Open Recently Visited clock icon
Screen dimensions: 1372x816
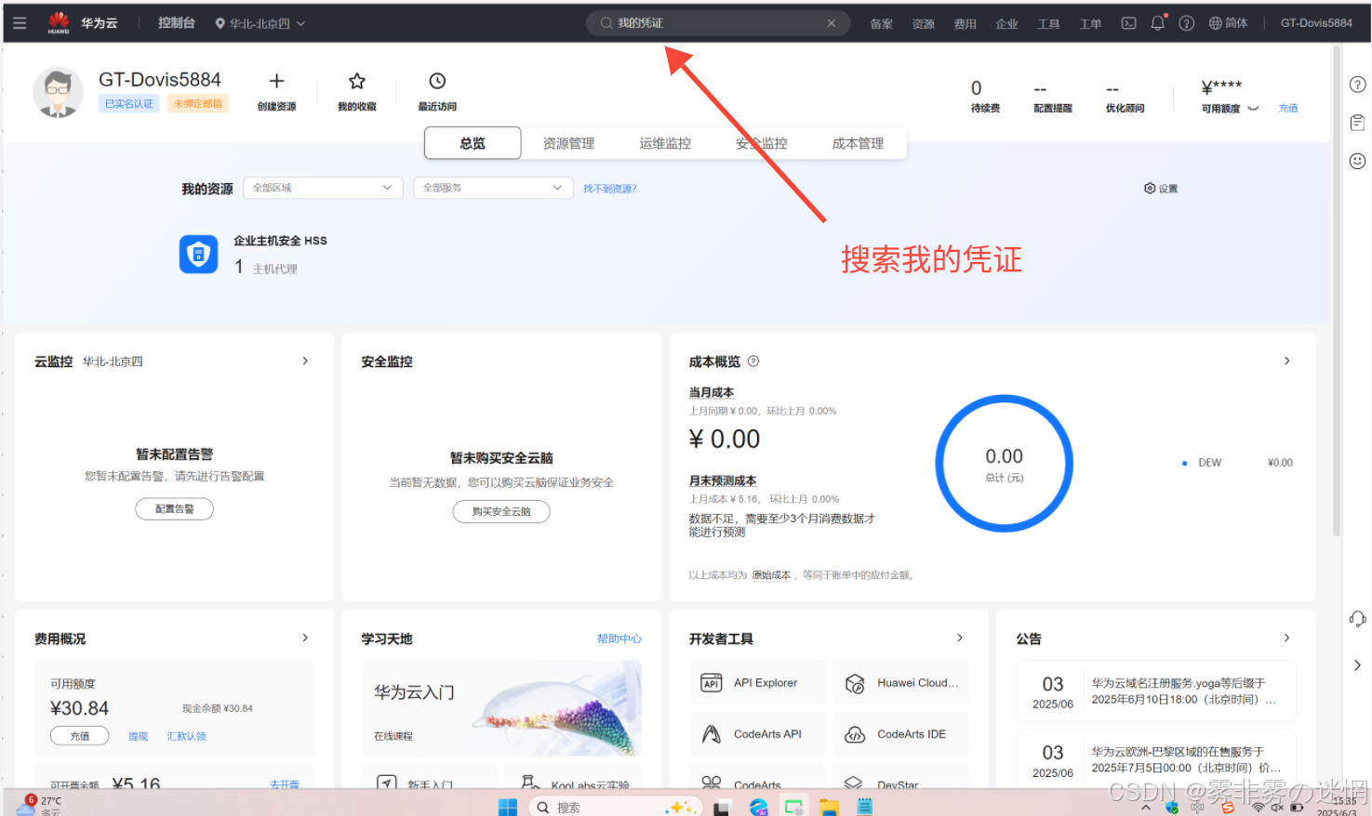tap(437, 82)
